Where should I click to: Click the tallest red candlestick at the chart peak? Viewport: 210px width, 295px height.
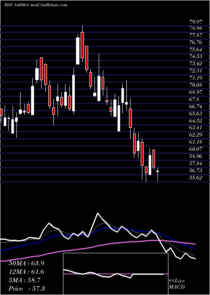pos(82,44)
